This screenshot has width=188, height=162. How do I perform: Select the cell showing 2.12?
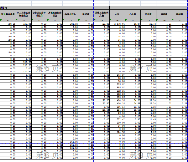tap(133, 113)
